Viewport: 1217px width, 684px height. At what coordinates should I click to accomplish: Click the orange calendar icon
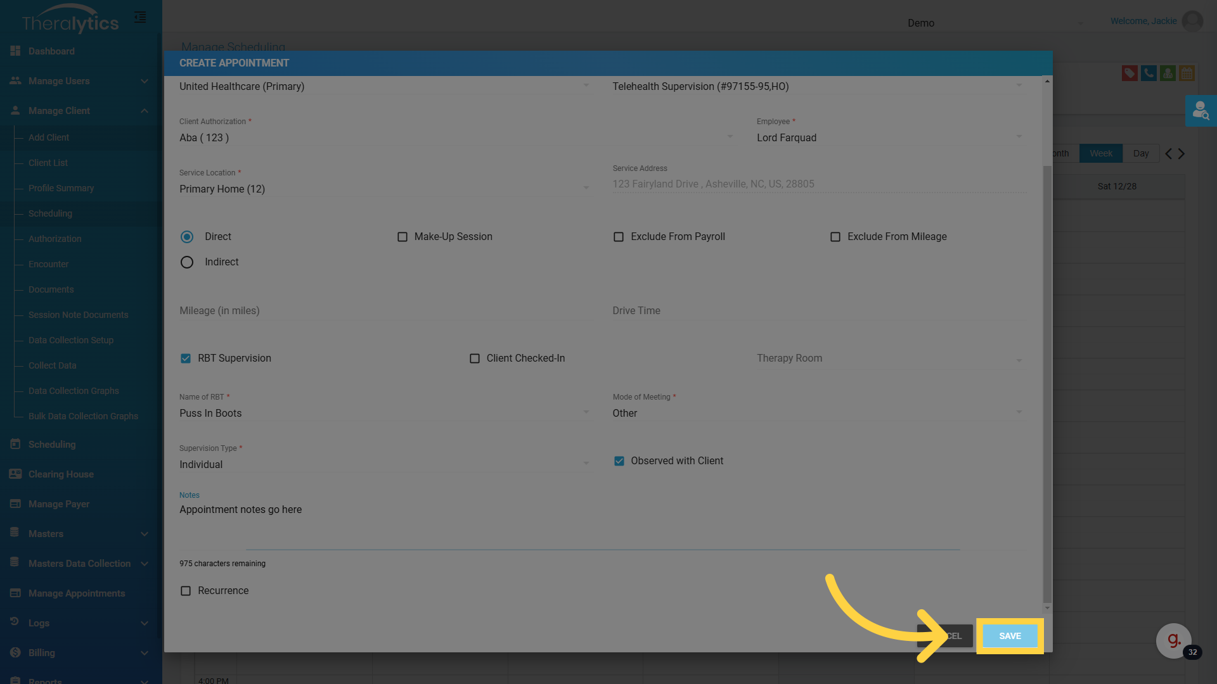click(1187, 73)
